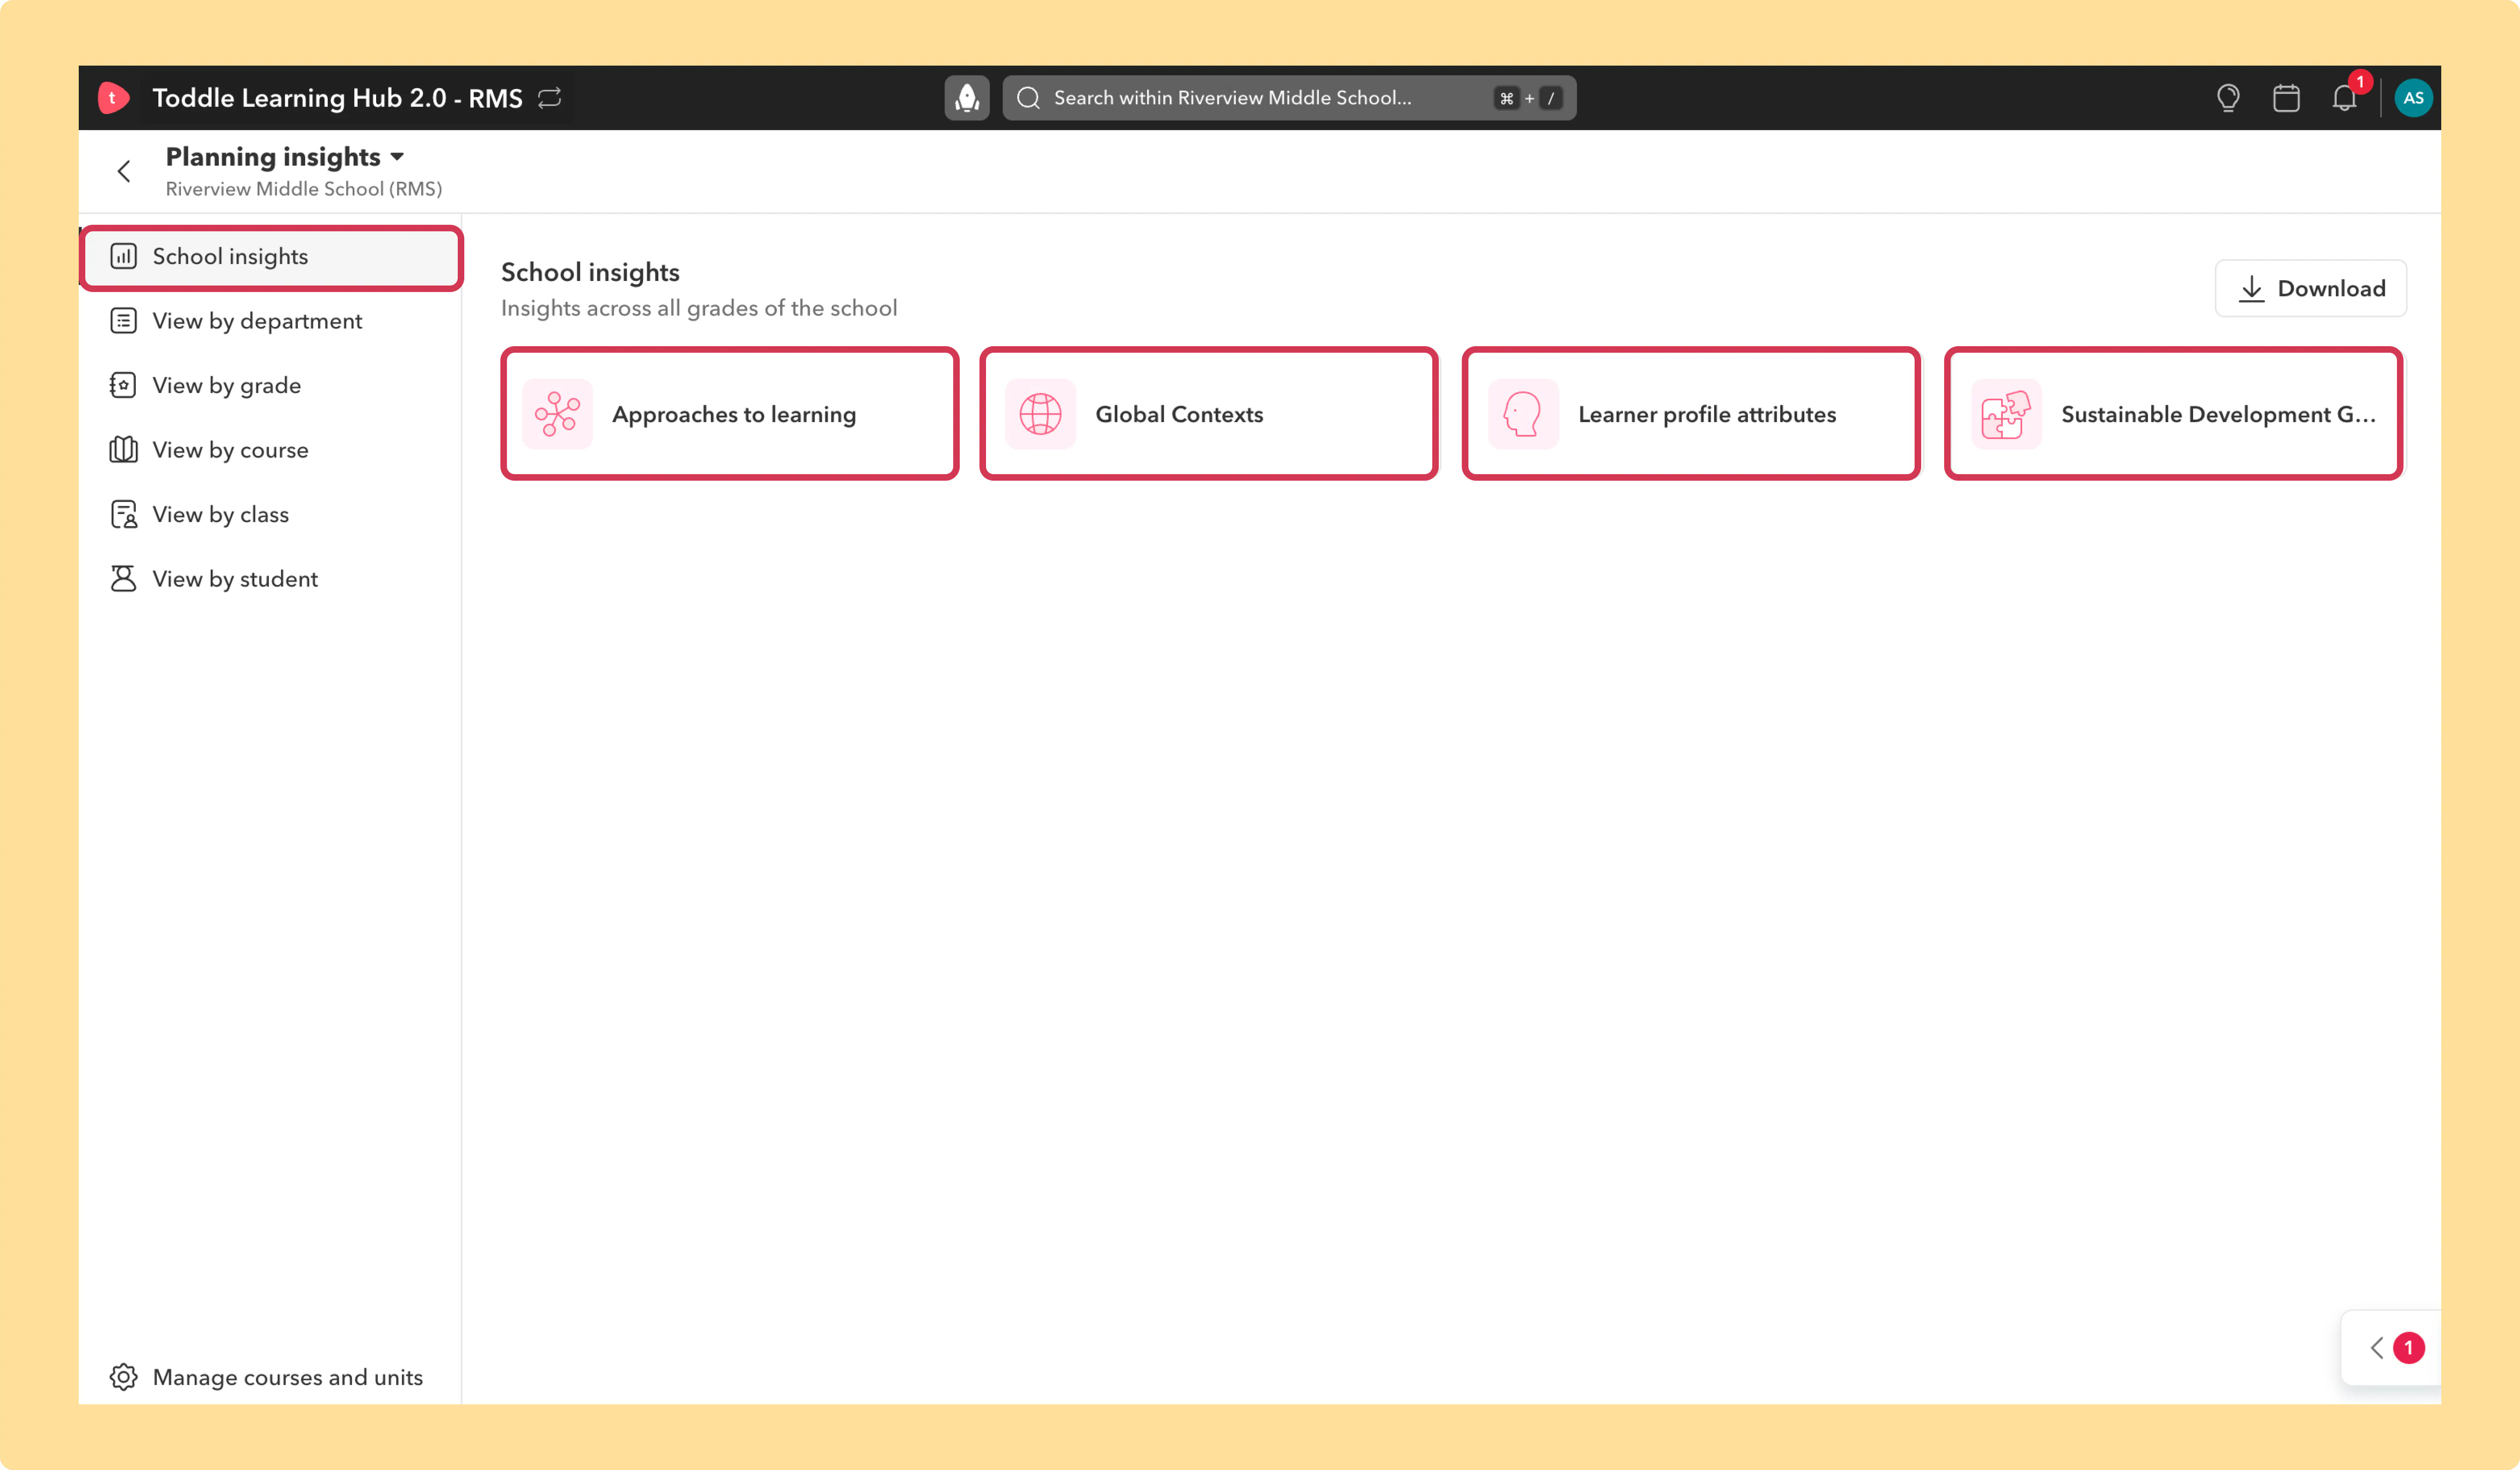Click the red notification badge on bottom-right panel
Image resolution: width=2520 pixels, height=1470 pixels.
click(2408, 1348)
